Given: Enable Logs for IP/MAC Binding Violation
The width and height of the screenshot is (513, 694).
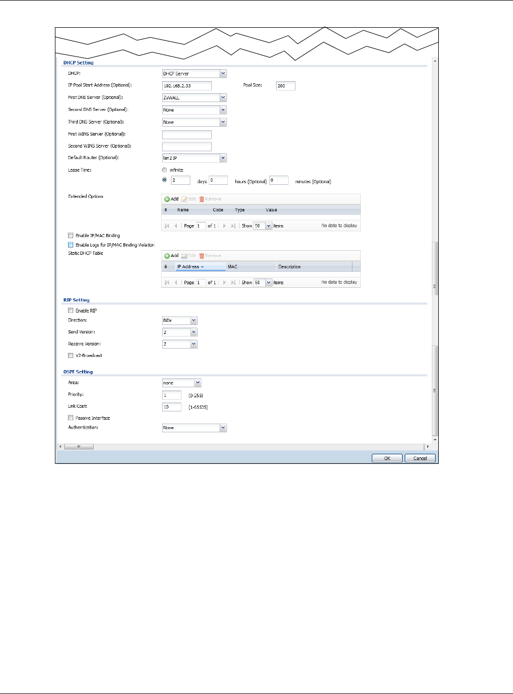Looking at the screenshot, I should click(71, 244).
